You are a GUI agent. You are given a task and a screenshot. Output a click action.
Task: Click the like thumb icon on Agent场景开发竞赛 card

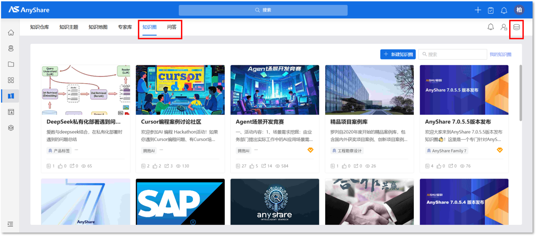(x=252, y=166)
